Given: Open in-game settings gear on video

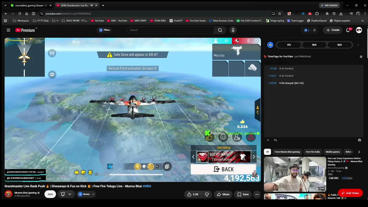Looking at the screenshot, I should tap(256, 41).
